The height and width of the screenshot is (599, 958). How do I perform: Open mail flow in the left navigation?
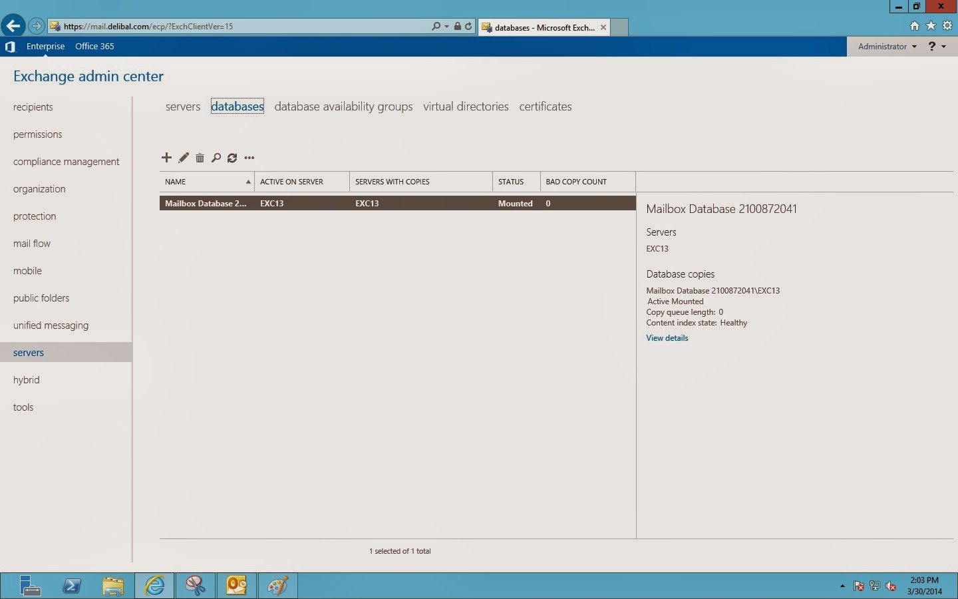click(32, 244)
